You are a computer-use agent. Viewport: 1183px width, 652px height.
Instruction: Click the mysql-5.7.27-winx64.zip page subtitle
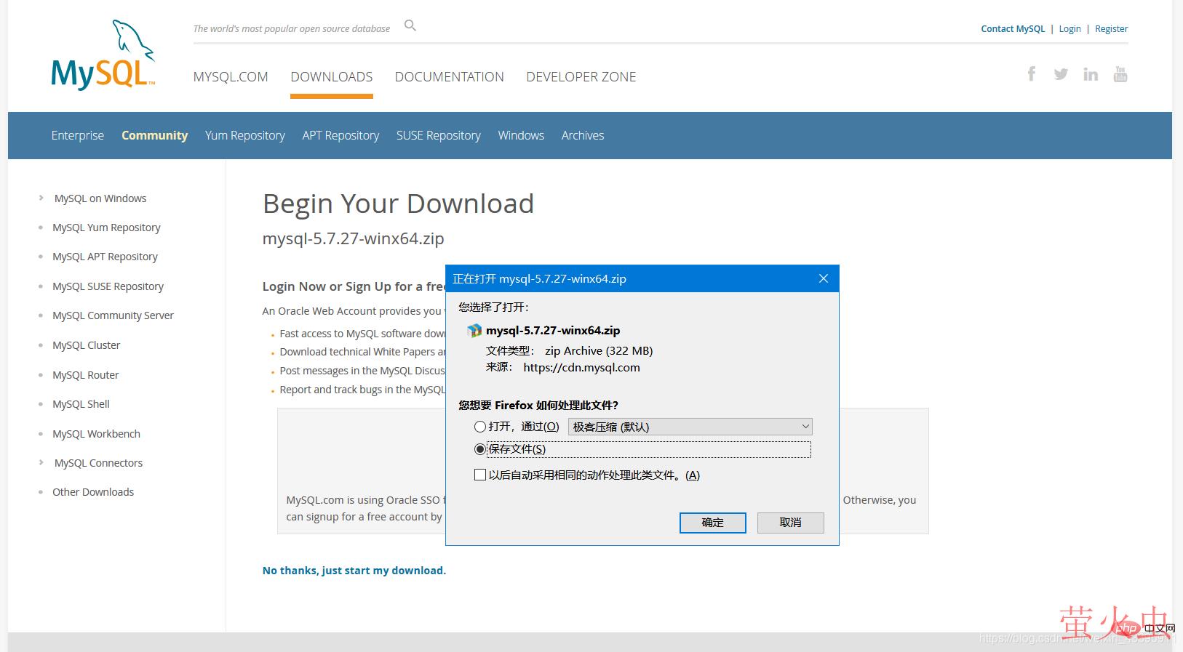(353, 239)
